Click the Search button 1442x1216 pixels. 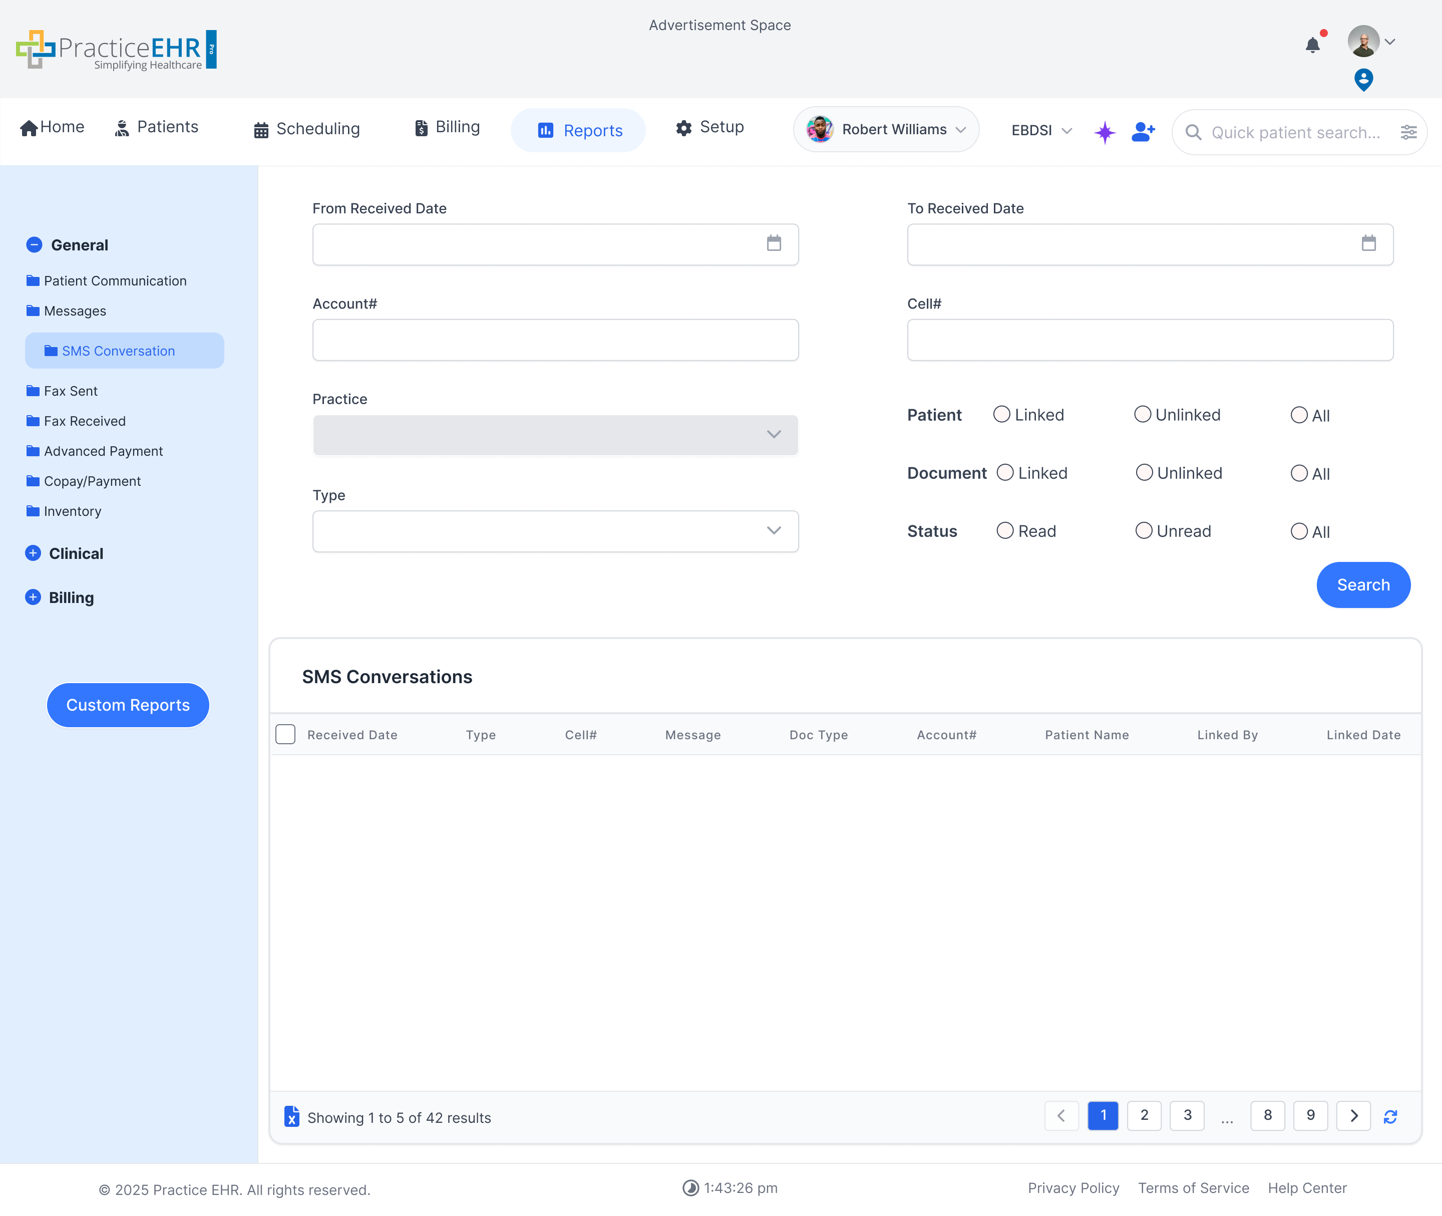1362,584
